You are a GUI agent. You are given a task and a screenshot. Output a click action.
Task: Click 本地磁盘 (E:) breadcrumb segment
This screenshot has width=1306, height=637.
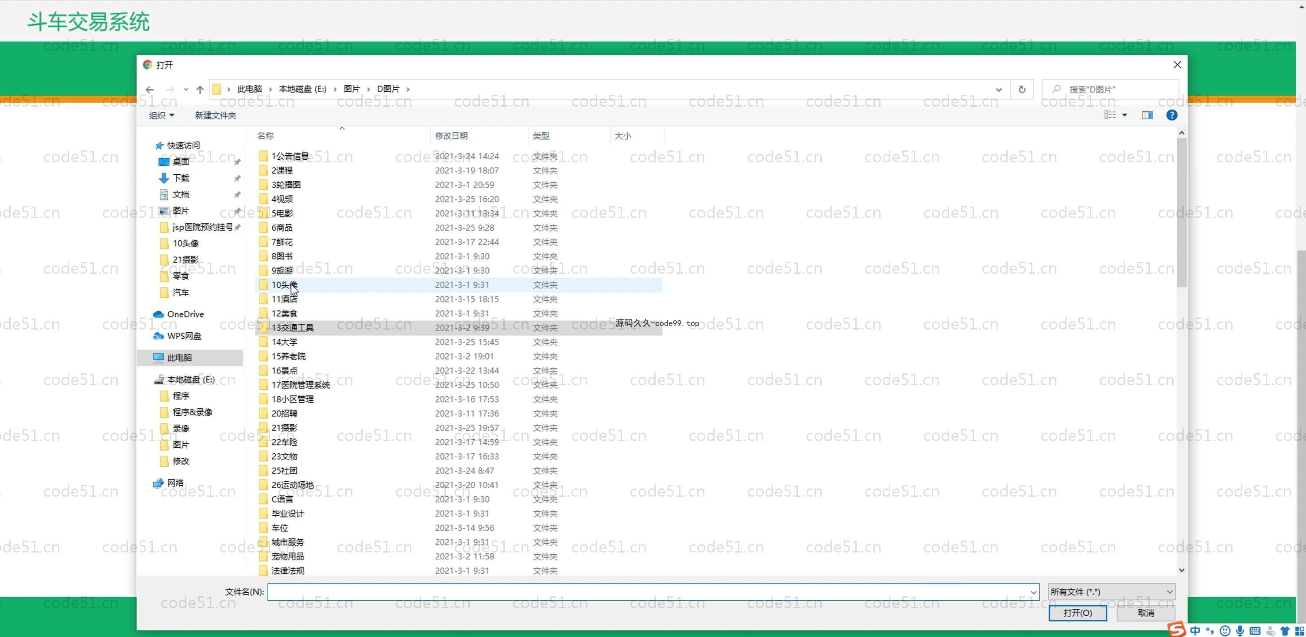point(303,89)
